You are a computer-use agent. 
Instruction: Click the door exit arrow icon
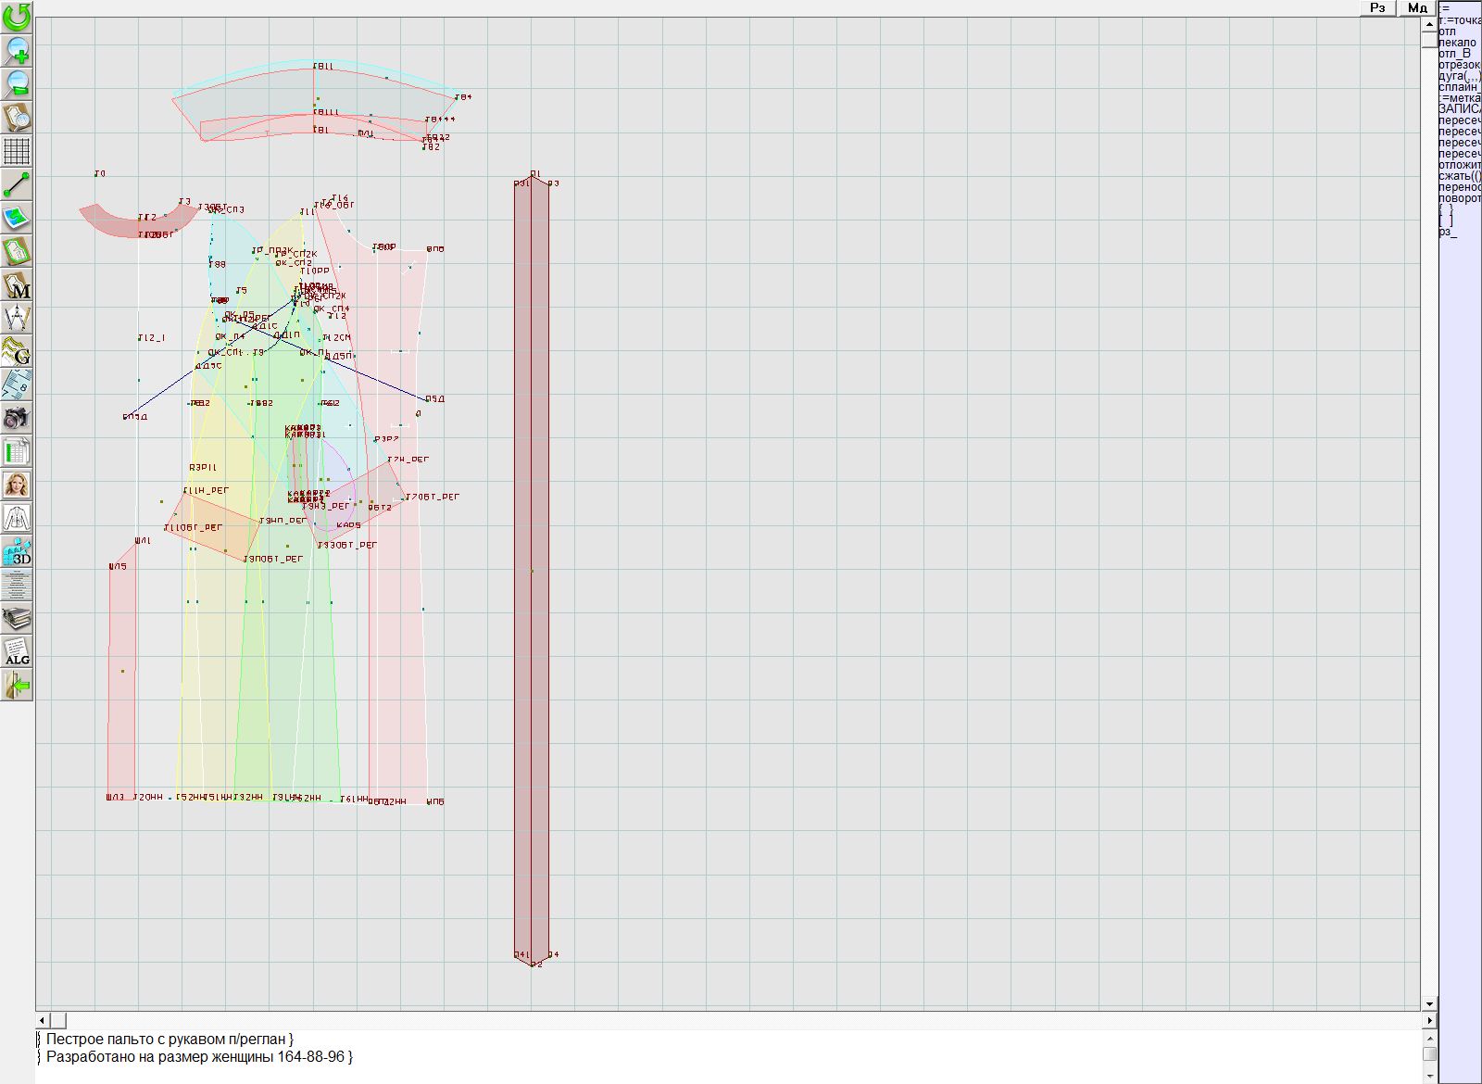point(17,685)
